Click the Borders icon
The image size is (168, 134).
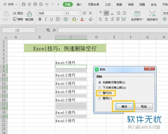tap(58, 19)
